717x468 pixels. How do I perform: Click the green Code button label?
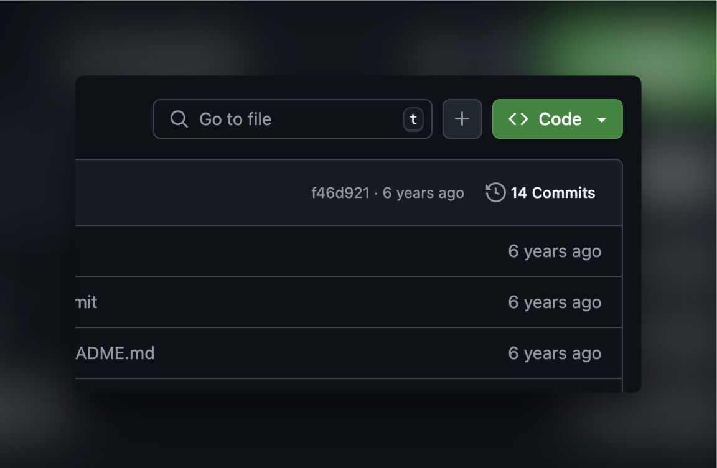[x=560, y=119]
